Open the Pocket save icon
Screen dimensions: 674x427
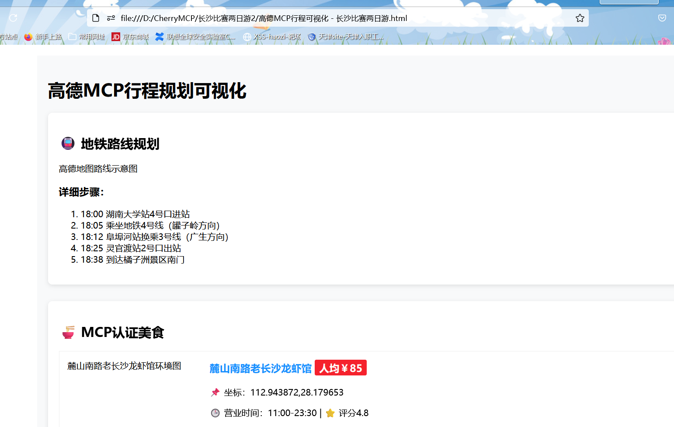tap(662, 18)
